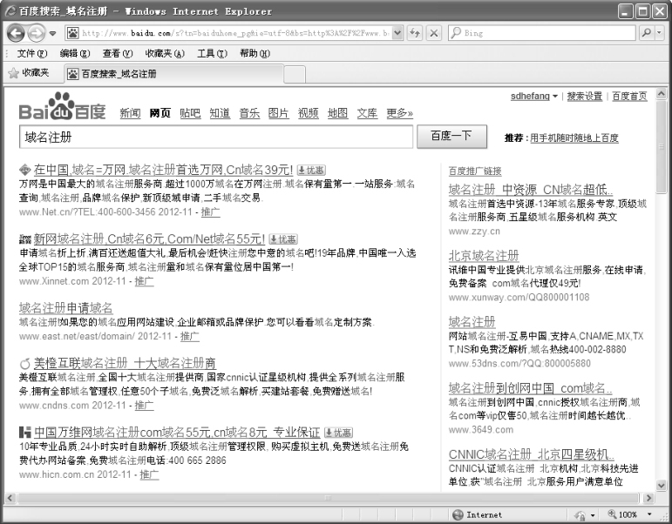
Task: Open the 知道 category link
Action: coord(220,113)
